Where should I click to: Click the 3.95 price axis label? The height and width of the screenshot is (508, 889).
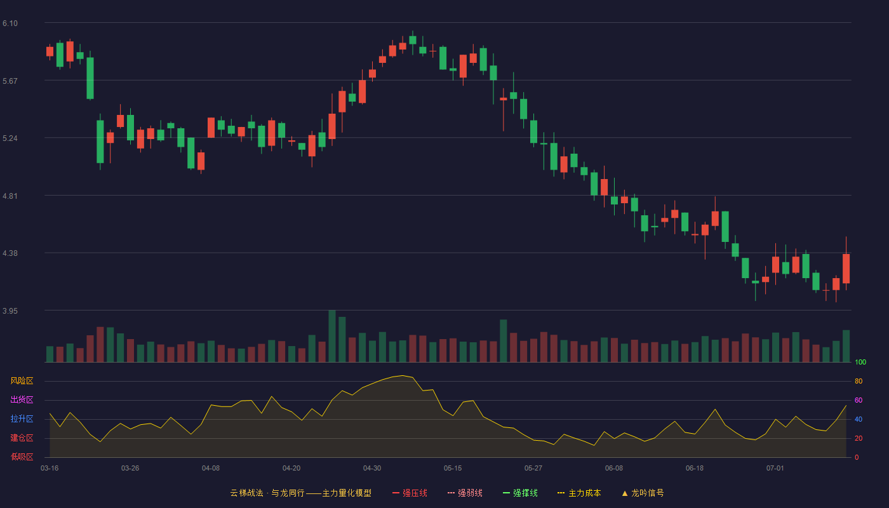10,311
